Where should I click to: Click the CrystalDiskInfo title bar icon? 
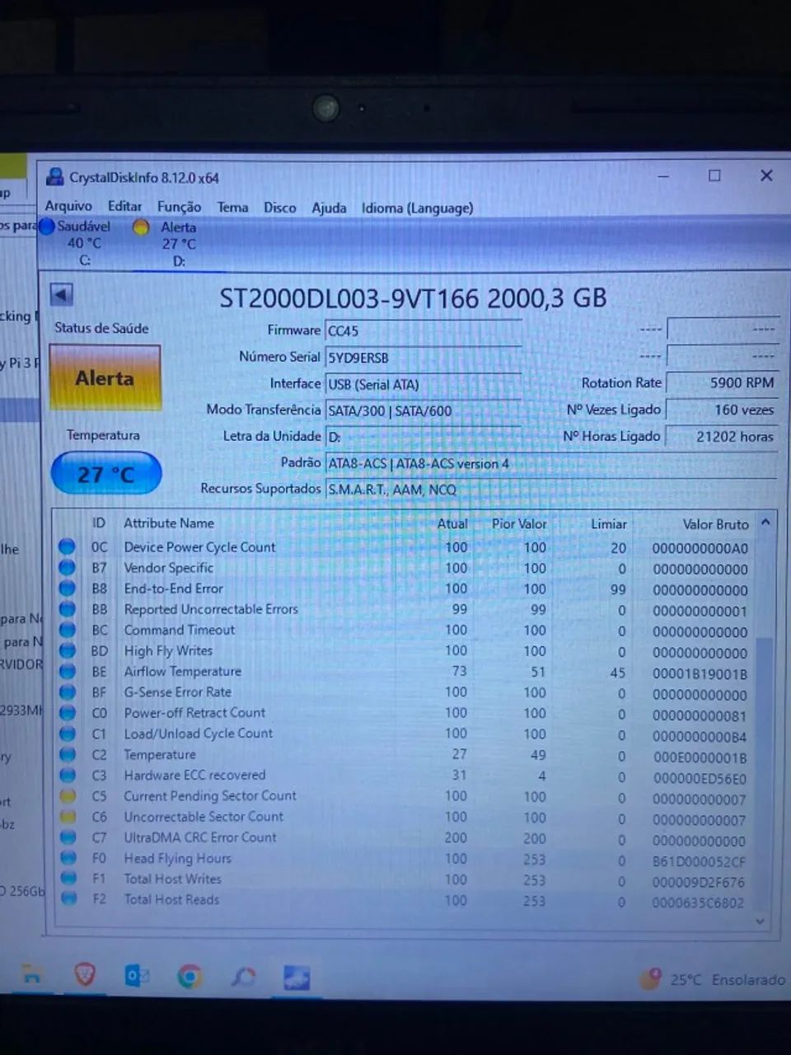point(55,176)
